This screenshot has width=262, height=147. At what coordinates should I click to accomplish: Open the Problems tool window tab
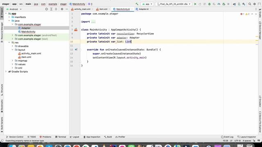click(x=45, y=137)
